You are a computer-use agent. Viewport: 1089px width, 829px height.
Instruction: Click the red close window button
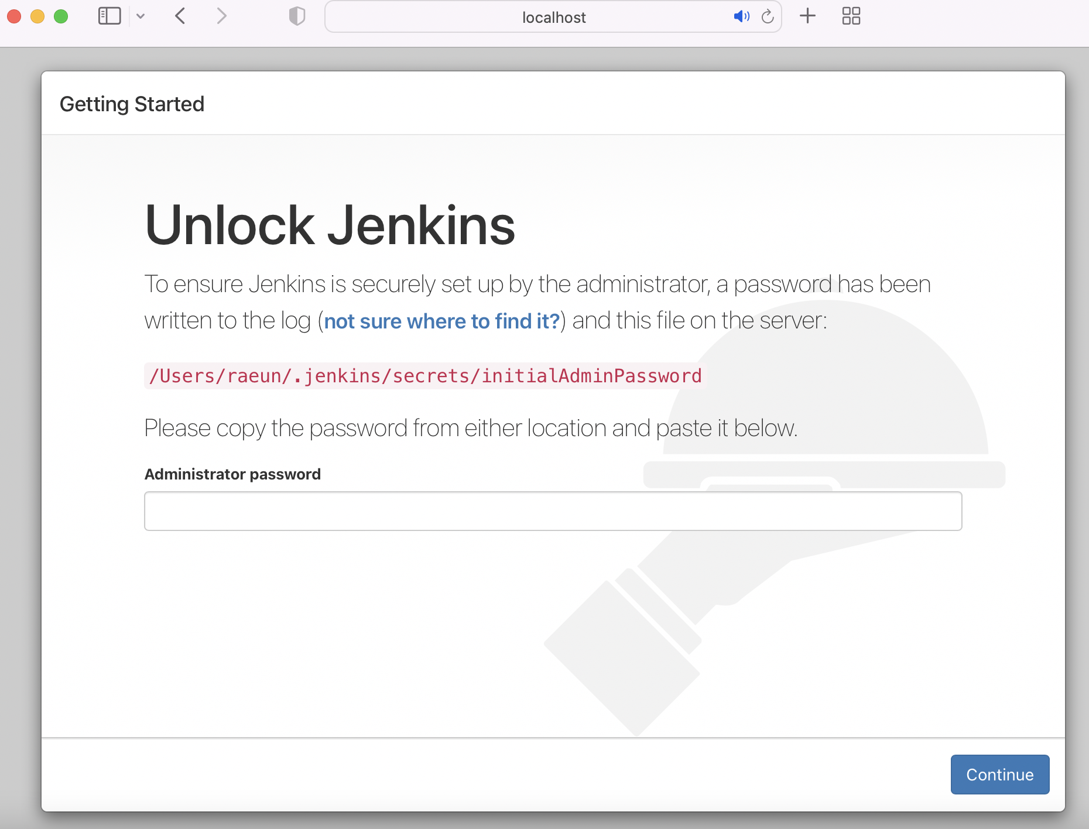tap(14, 16)
